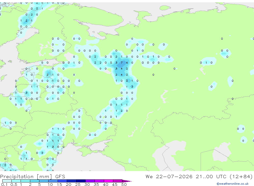
Task: Click the '35' legend scale label
Action: [96, 184]
